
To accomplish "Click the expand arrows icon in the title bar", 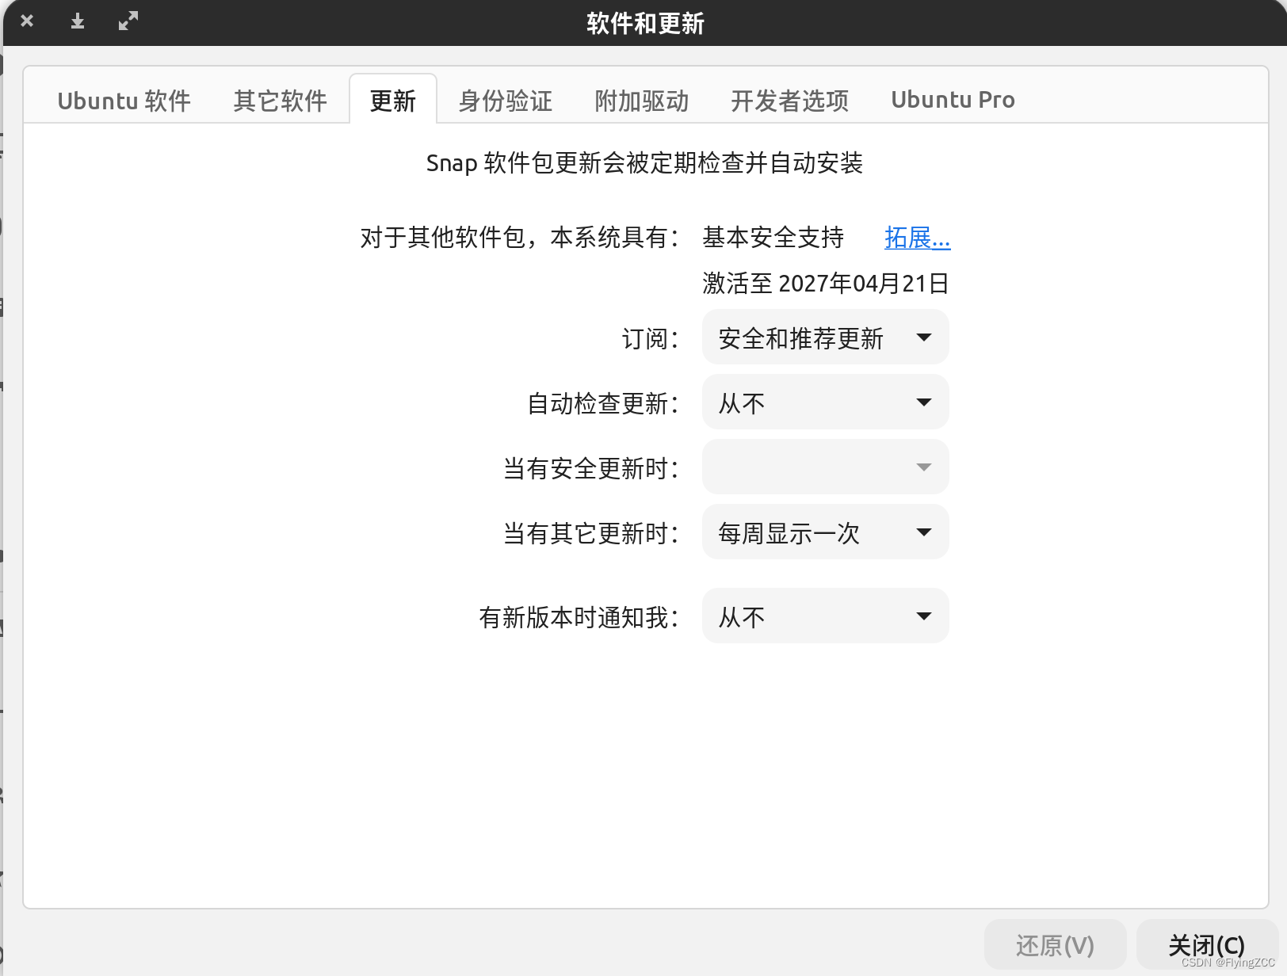I will pyautogui.click(x=128, y=21).
